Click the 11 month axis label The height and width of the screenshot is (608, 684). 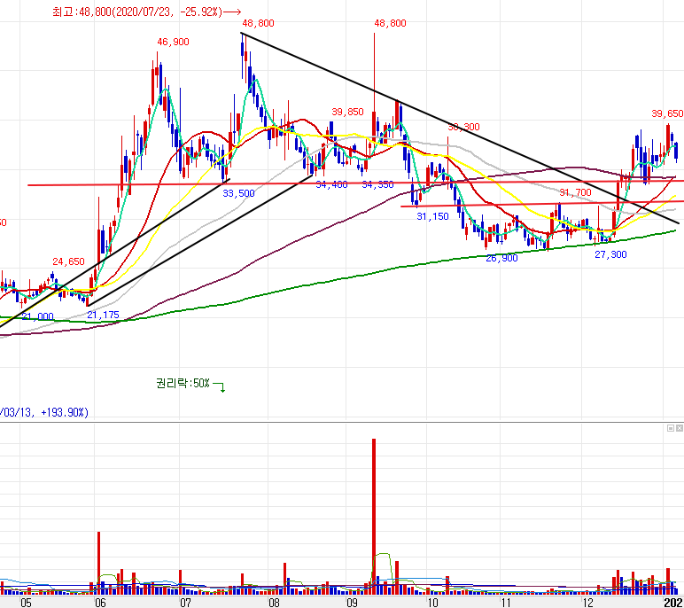(x=506, y=603)
